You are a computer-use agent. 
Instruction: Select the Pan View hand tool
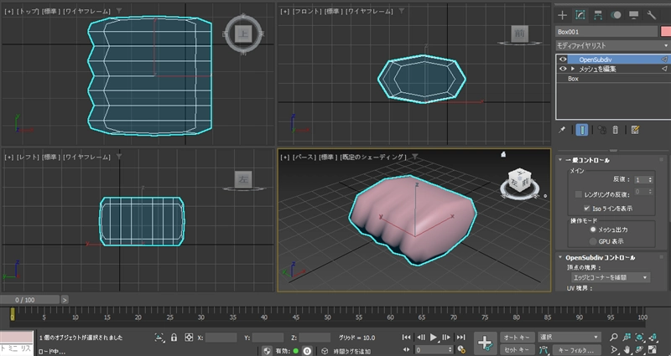point(627,350)
